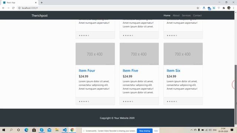The height and width of the screenshot is (133, 237).
Task: Select the React App browser tab
Action: pyautogui.click(x=20, y=3)
